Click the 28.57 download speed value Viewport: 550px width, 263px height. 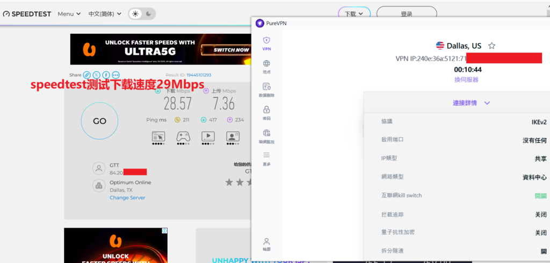[x=178, y=104]
